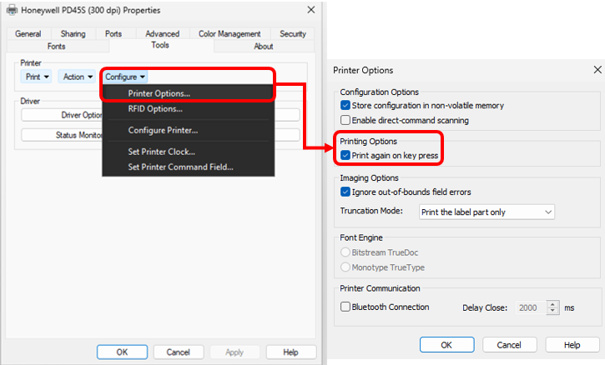Open Help in the Properties dialog

291,352
